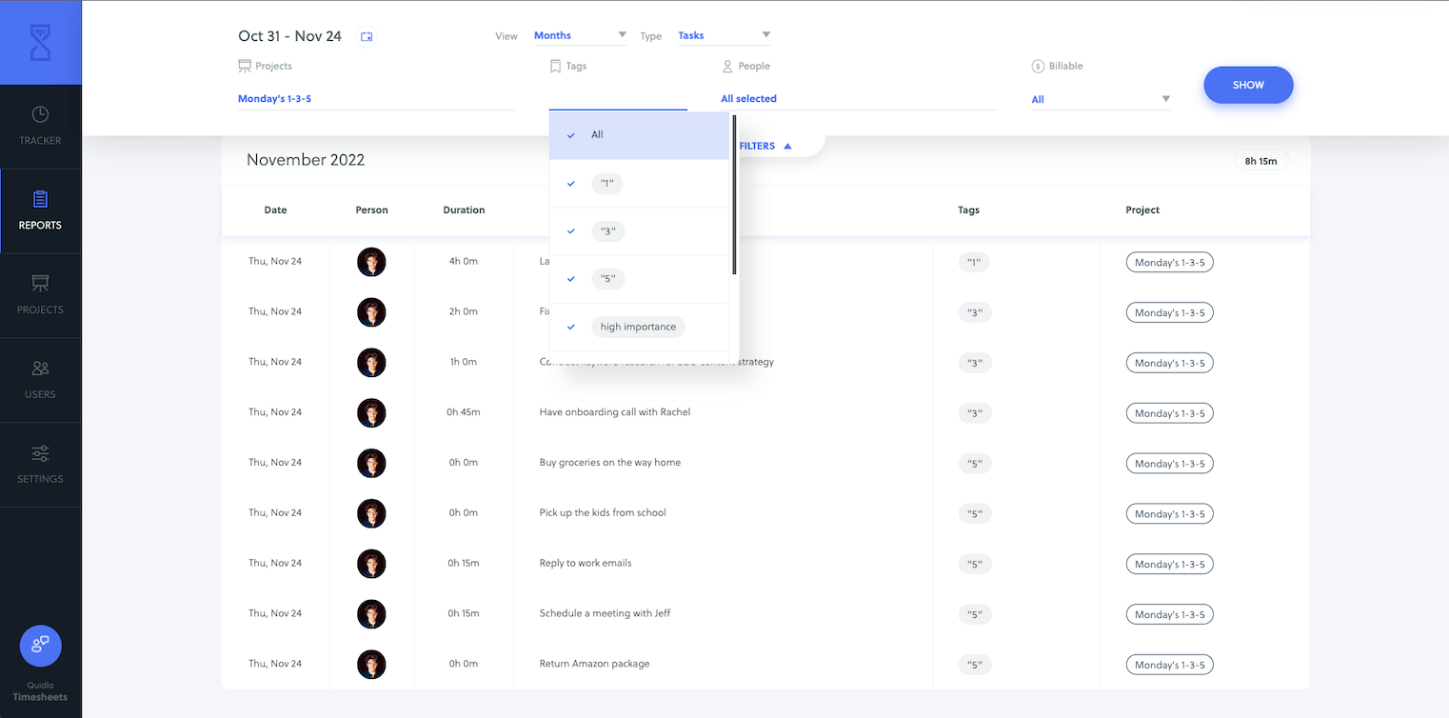Open the Settings sliders icon in sidebar
Screen dimensions: 1449x718
click(40, 453)
